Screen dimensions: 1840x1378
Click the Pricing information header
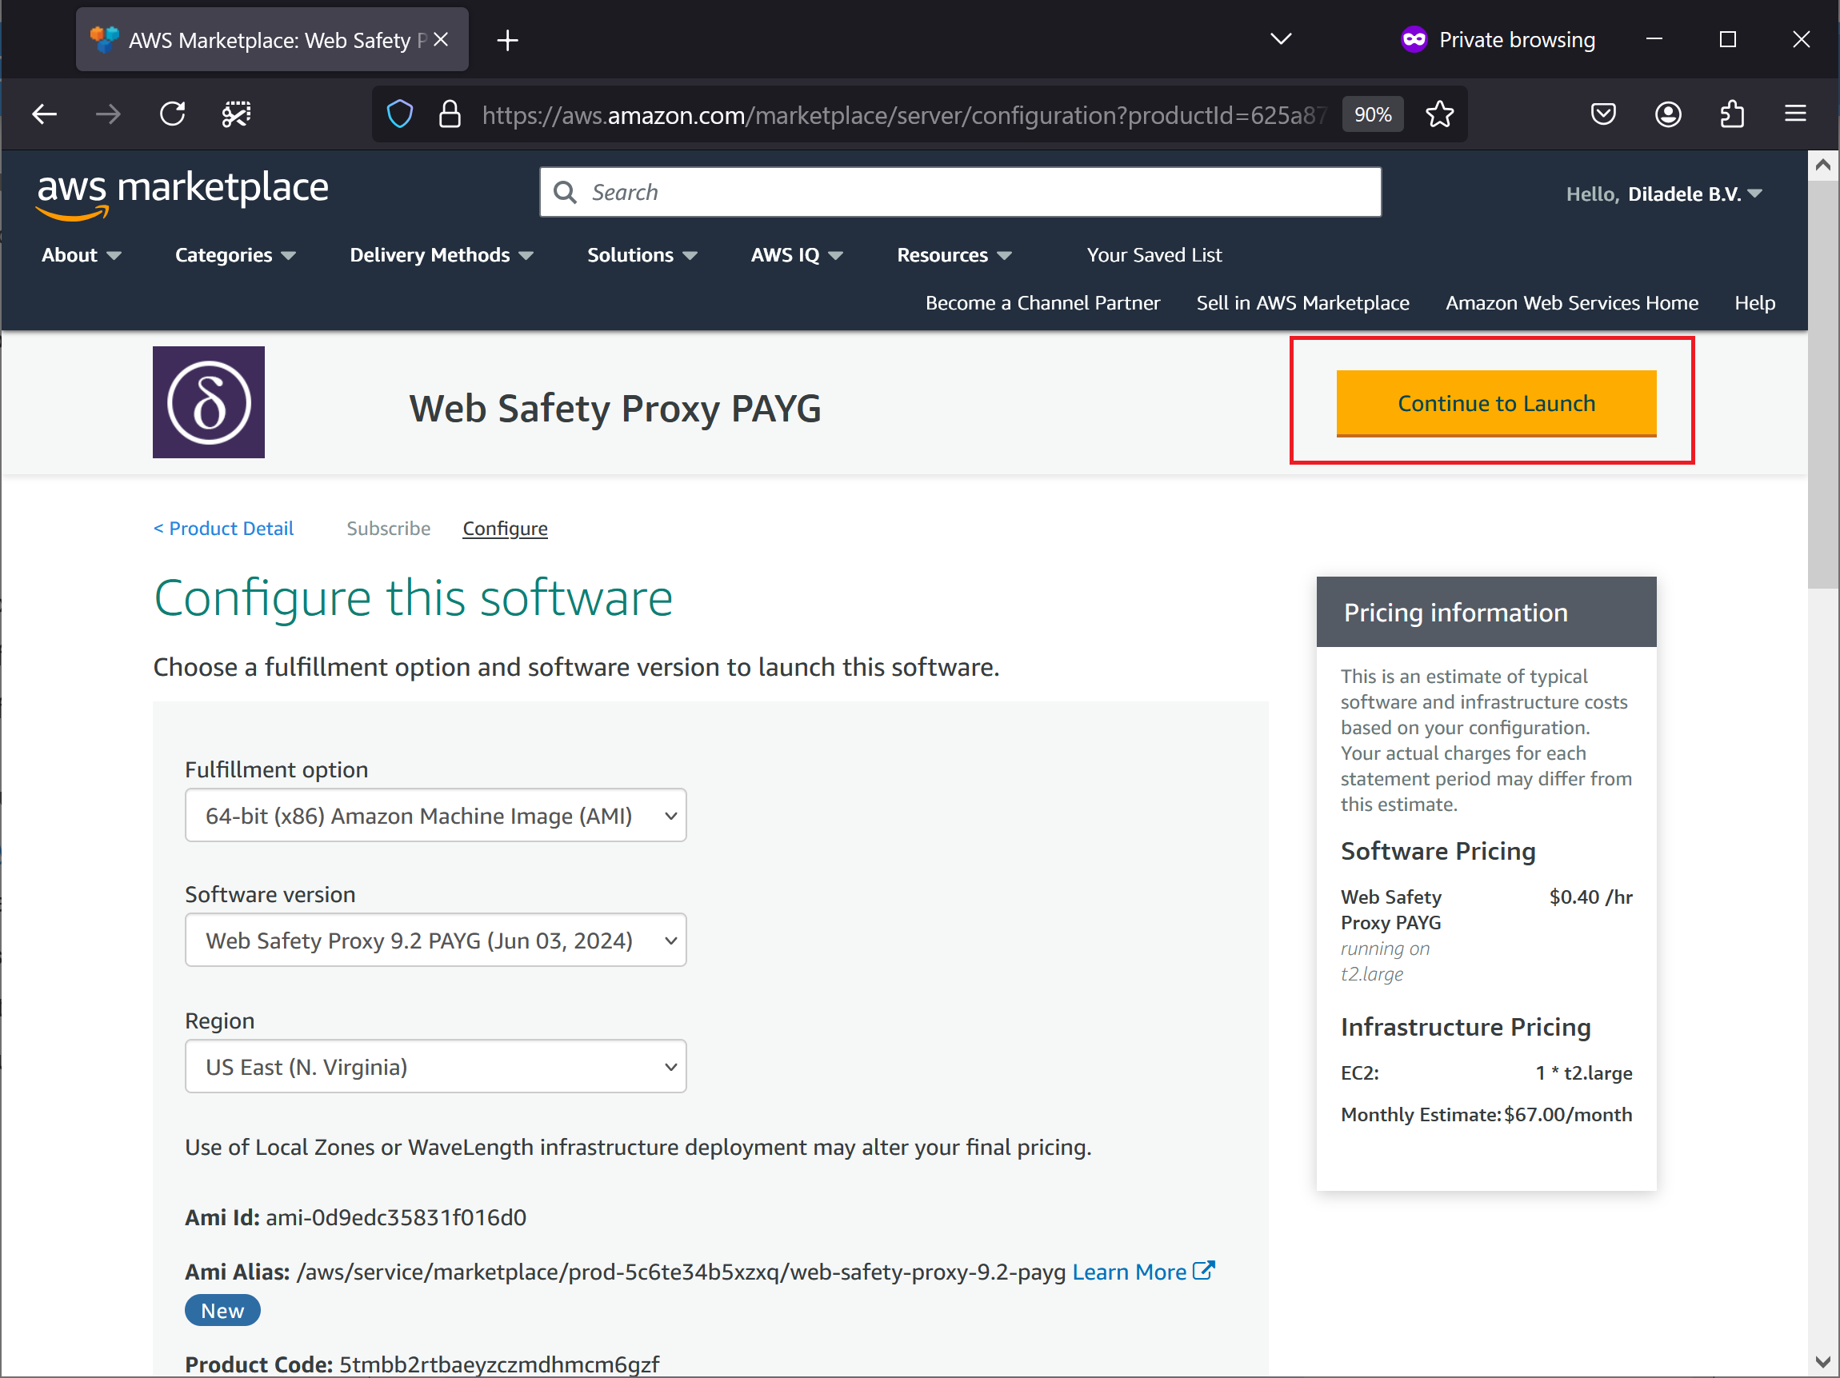coord(1486,612)
